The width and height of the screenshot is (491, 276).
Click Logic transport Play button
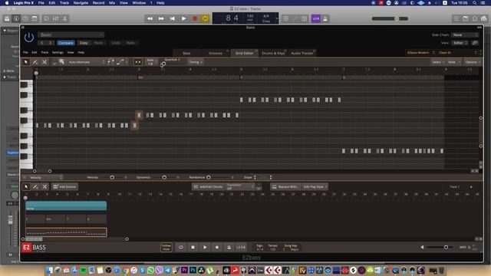(x=184, y=18)
